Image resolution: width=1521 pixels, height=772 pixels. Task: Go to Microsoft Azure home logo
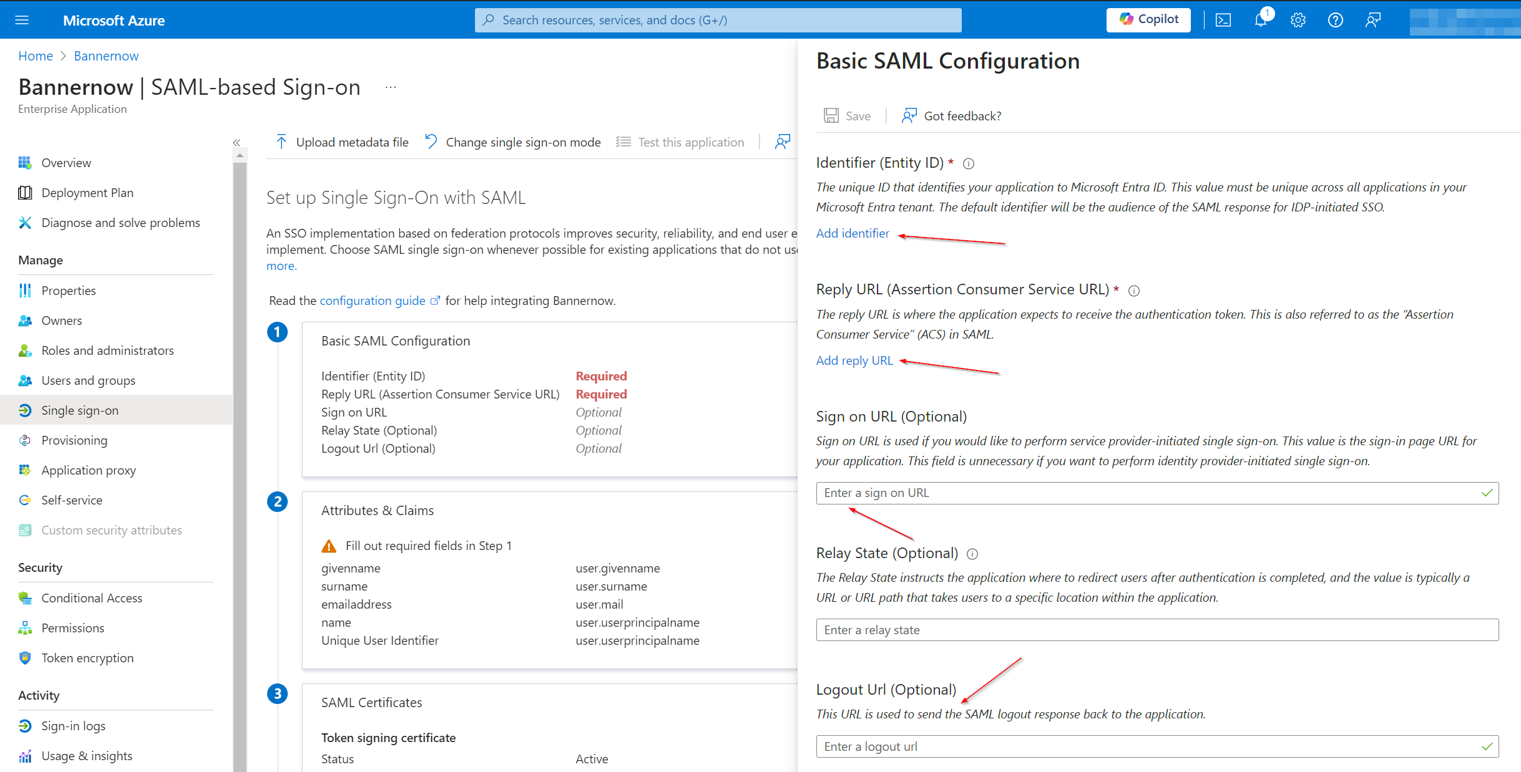click(114, 21)
